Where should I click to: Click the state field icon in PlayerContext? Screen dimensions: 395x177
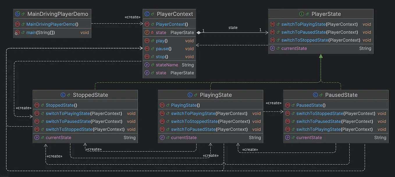(x=147, y=32)
